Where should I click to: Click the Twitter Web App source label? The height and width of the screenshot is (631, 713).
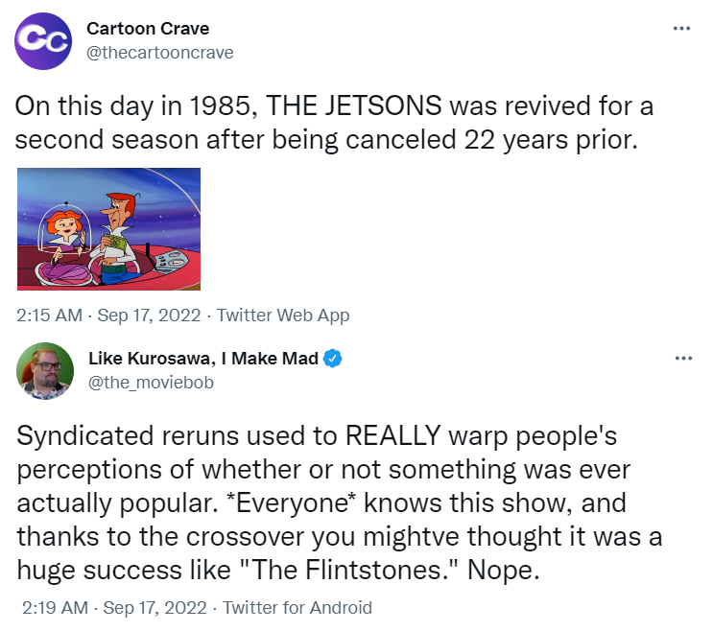(x=283, y=315)
